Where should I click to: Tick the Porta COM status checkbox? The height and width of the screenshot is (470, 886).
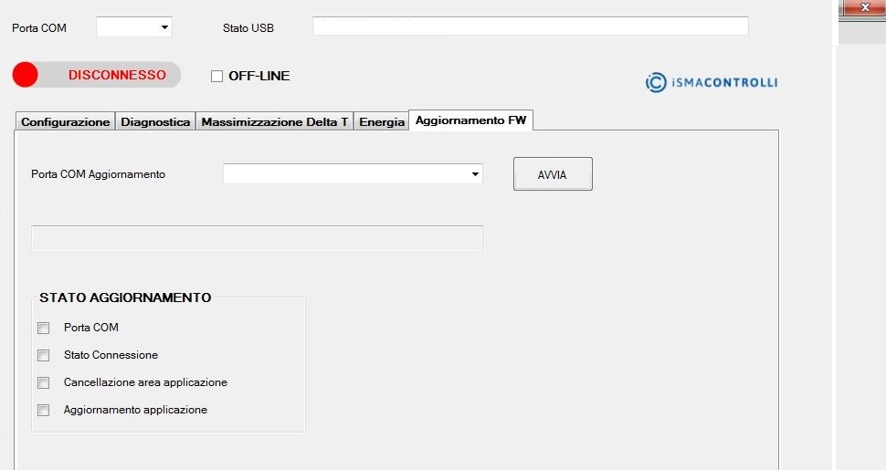(43, 328)
